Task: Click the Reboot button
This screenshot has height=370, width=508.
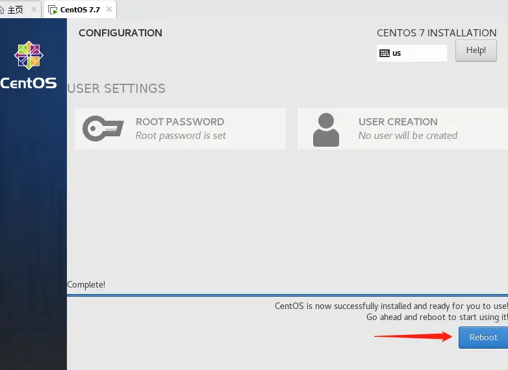Action: click(483, 338)
